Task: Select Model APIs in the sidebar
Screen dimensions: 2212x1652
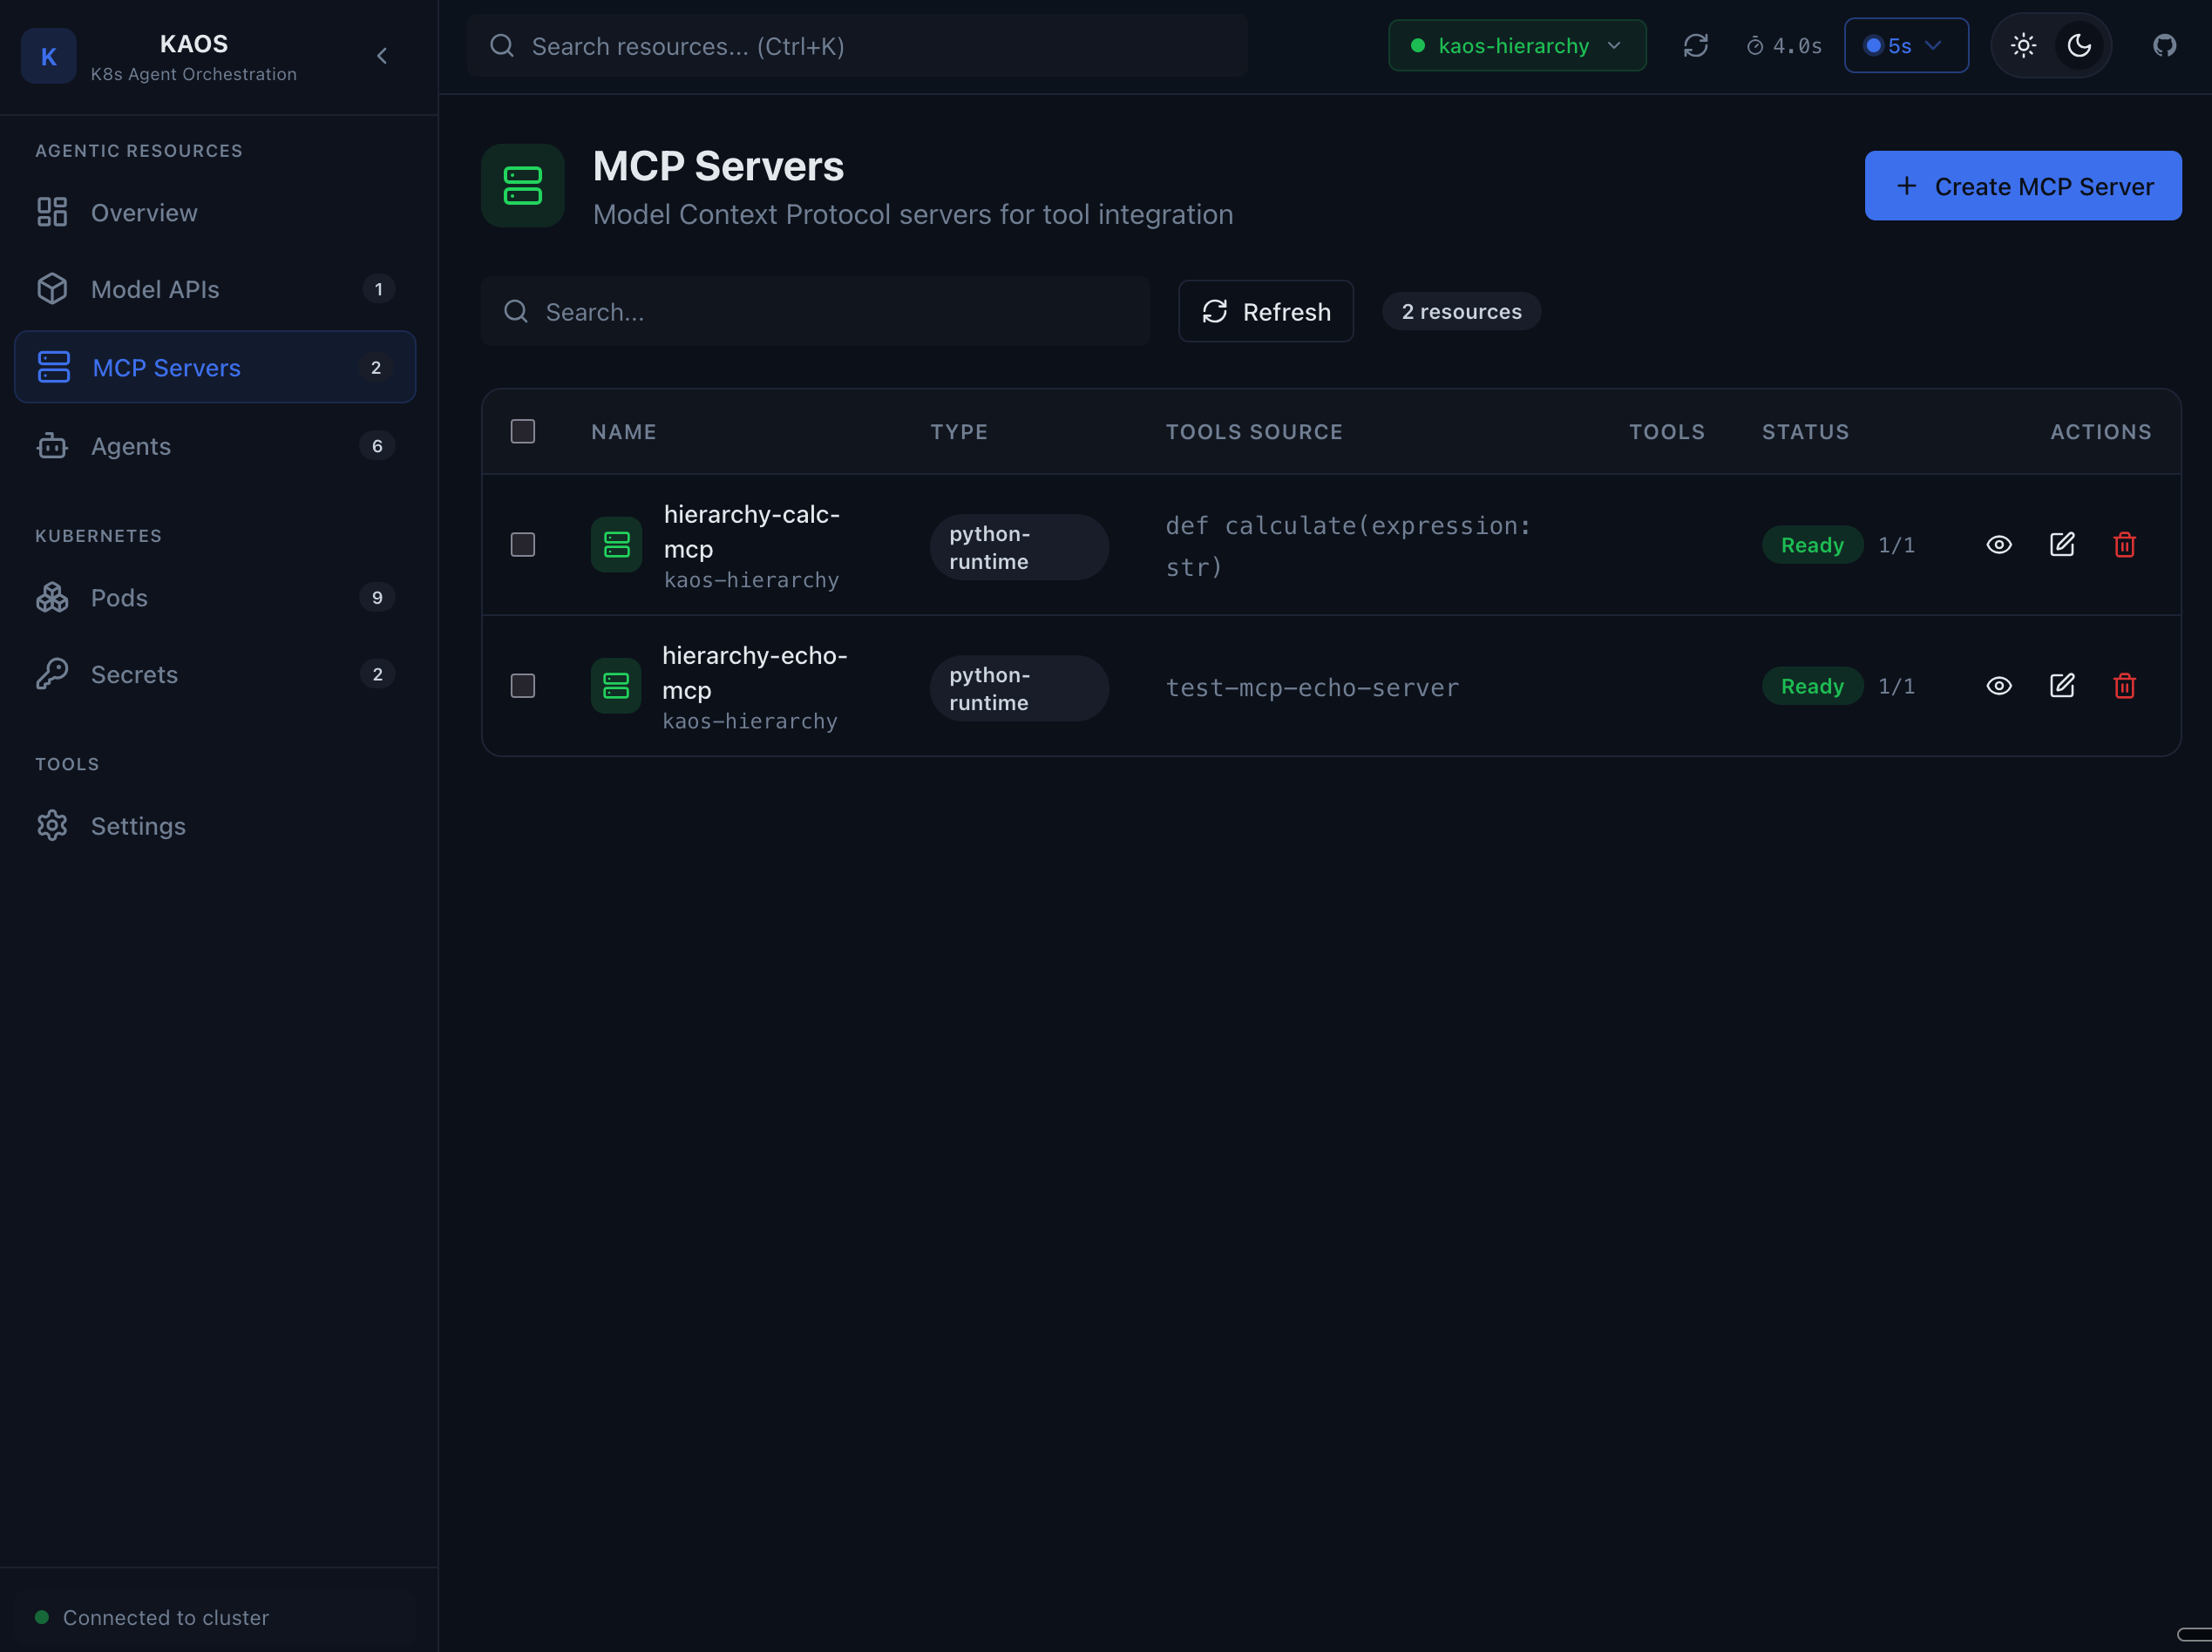Action: [x=155, y=289]
